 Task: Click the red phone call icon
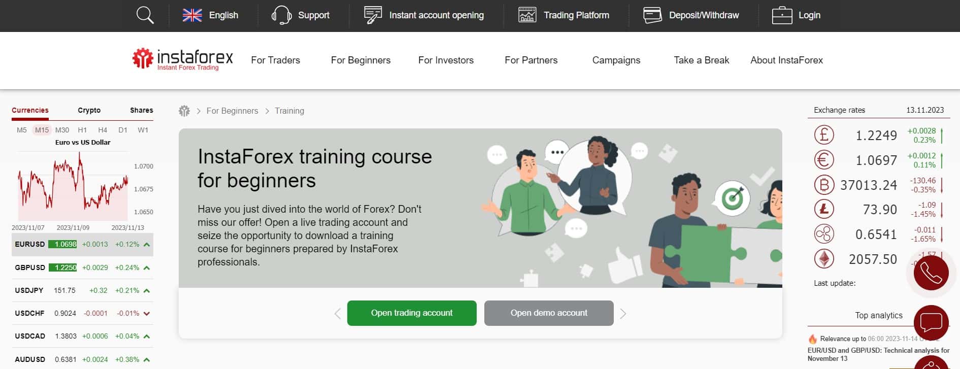point(931,273)
